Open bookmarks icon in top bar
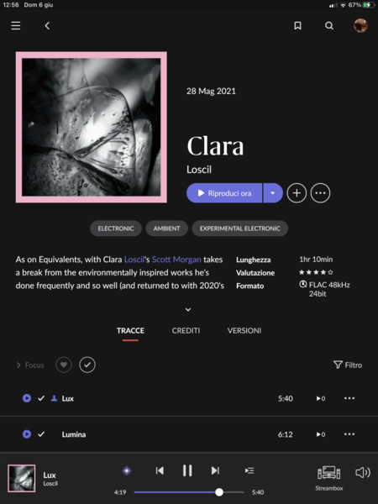378x504 pixels. 297,26
